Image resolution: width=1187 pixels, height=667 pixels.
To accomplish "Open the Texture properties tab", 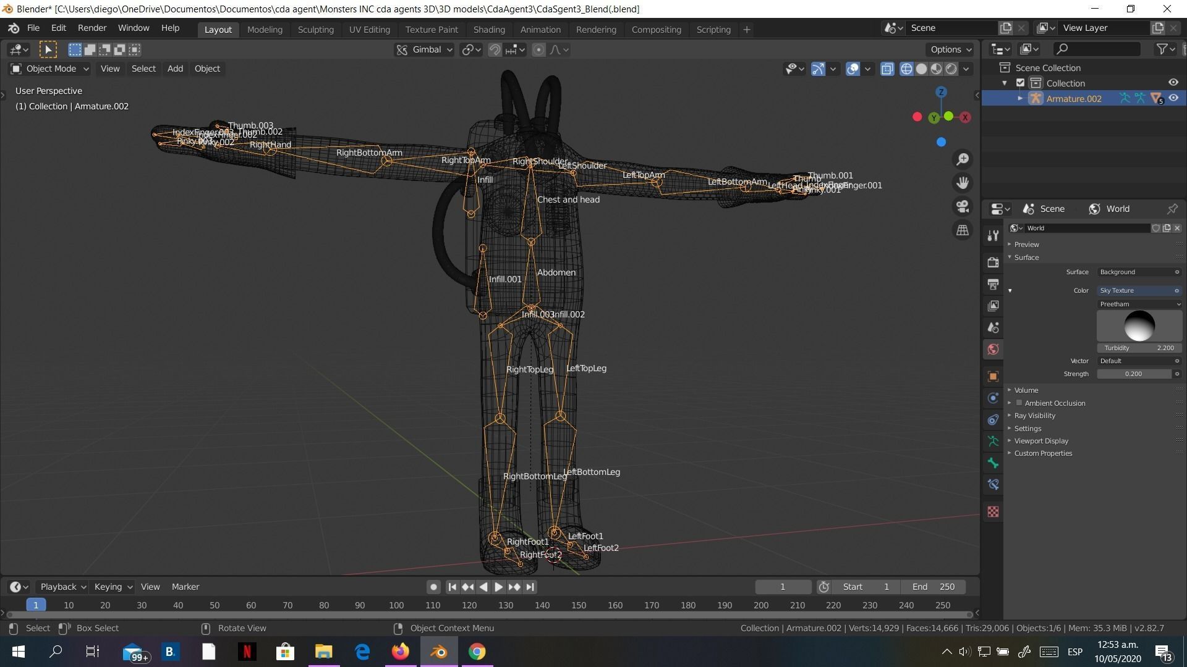I will coord(993,511).
